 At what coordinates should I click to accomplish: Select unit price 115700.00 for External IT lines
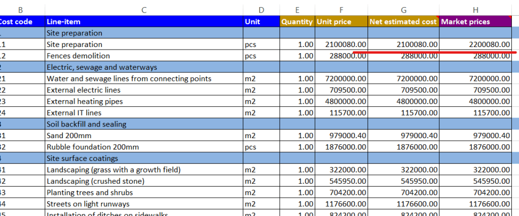341,113
